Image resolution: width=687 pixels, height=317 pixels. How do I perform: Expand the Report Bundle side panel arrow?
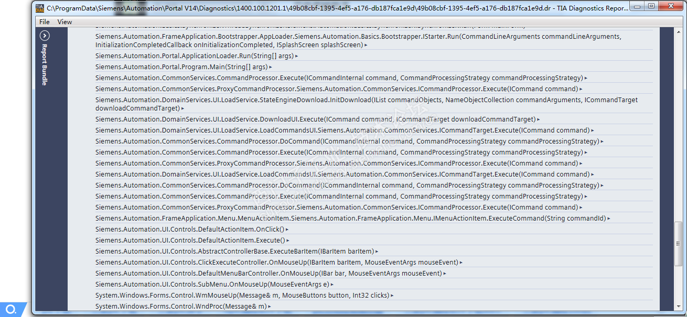[45, 36]
